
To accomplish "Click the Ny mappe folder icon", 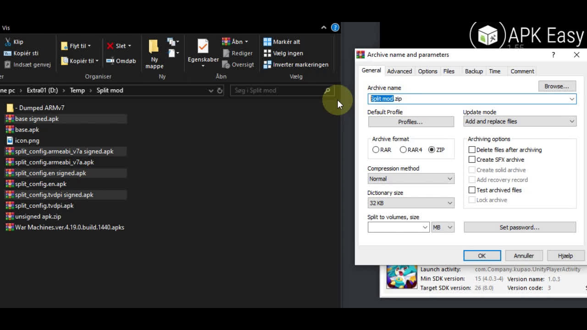I will click(x=154, y=47).
